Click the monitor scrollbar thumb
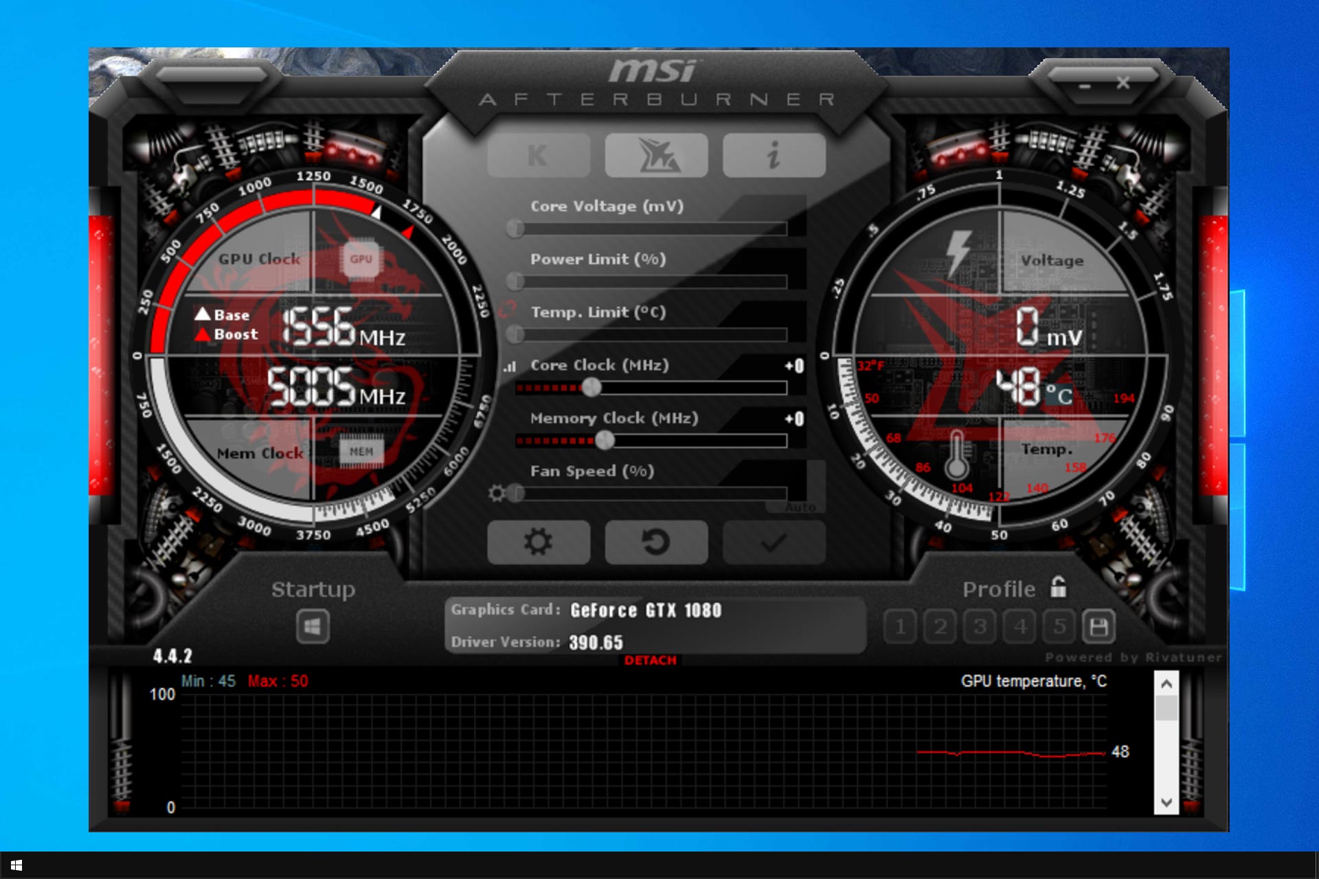The width and height of the screenshot is (1319, 879). [1166, 708]
